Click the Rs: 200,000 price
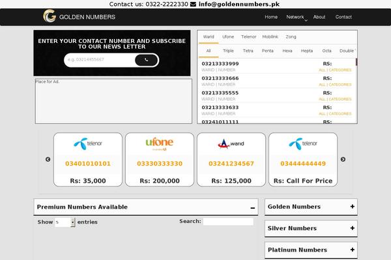Viewport: 391px width, 260px height. tap(160, 181)
